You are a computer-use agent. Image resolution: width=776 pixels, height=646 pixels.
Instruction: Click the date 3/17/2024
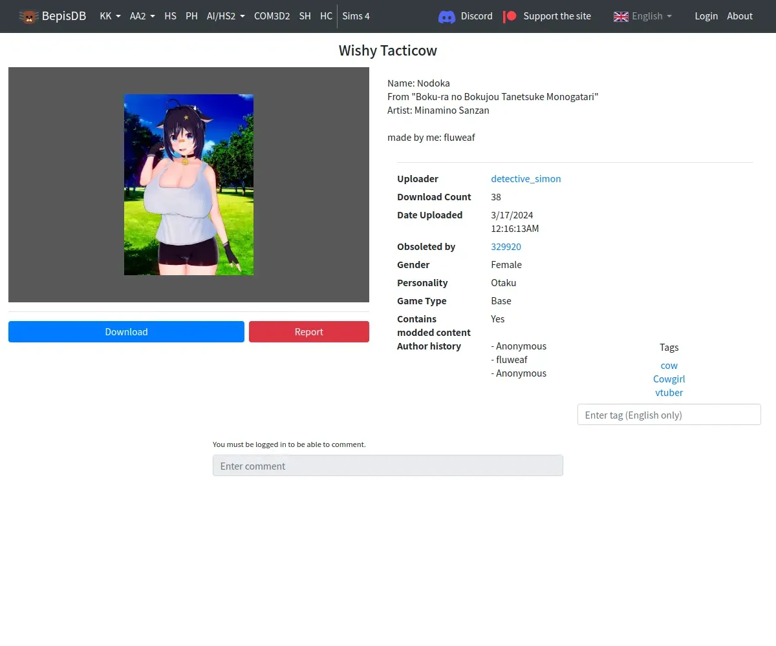512,215
